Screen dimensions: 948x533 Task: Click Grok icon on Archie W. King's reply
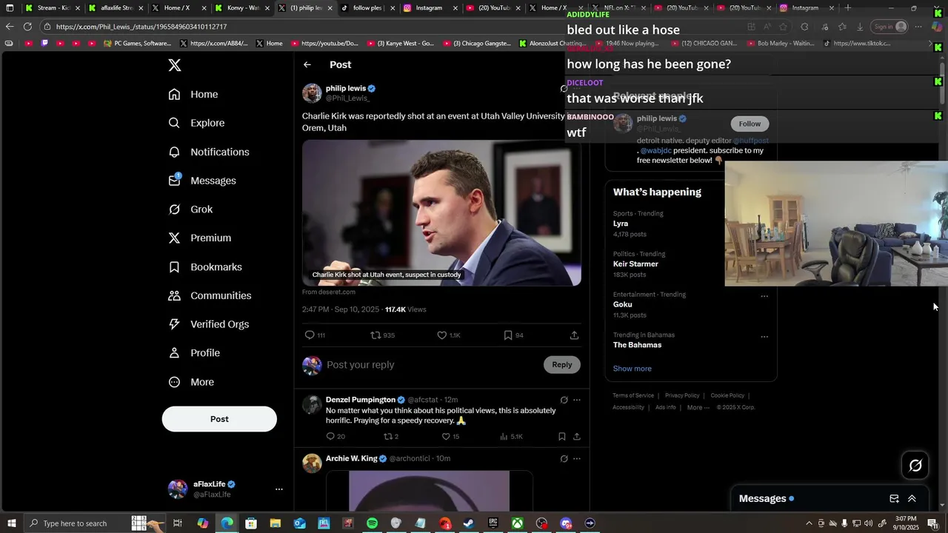click(x=564, y=458)
